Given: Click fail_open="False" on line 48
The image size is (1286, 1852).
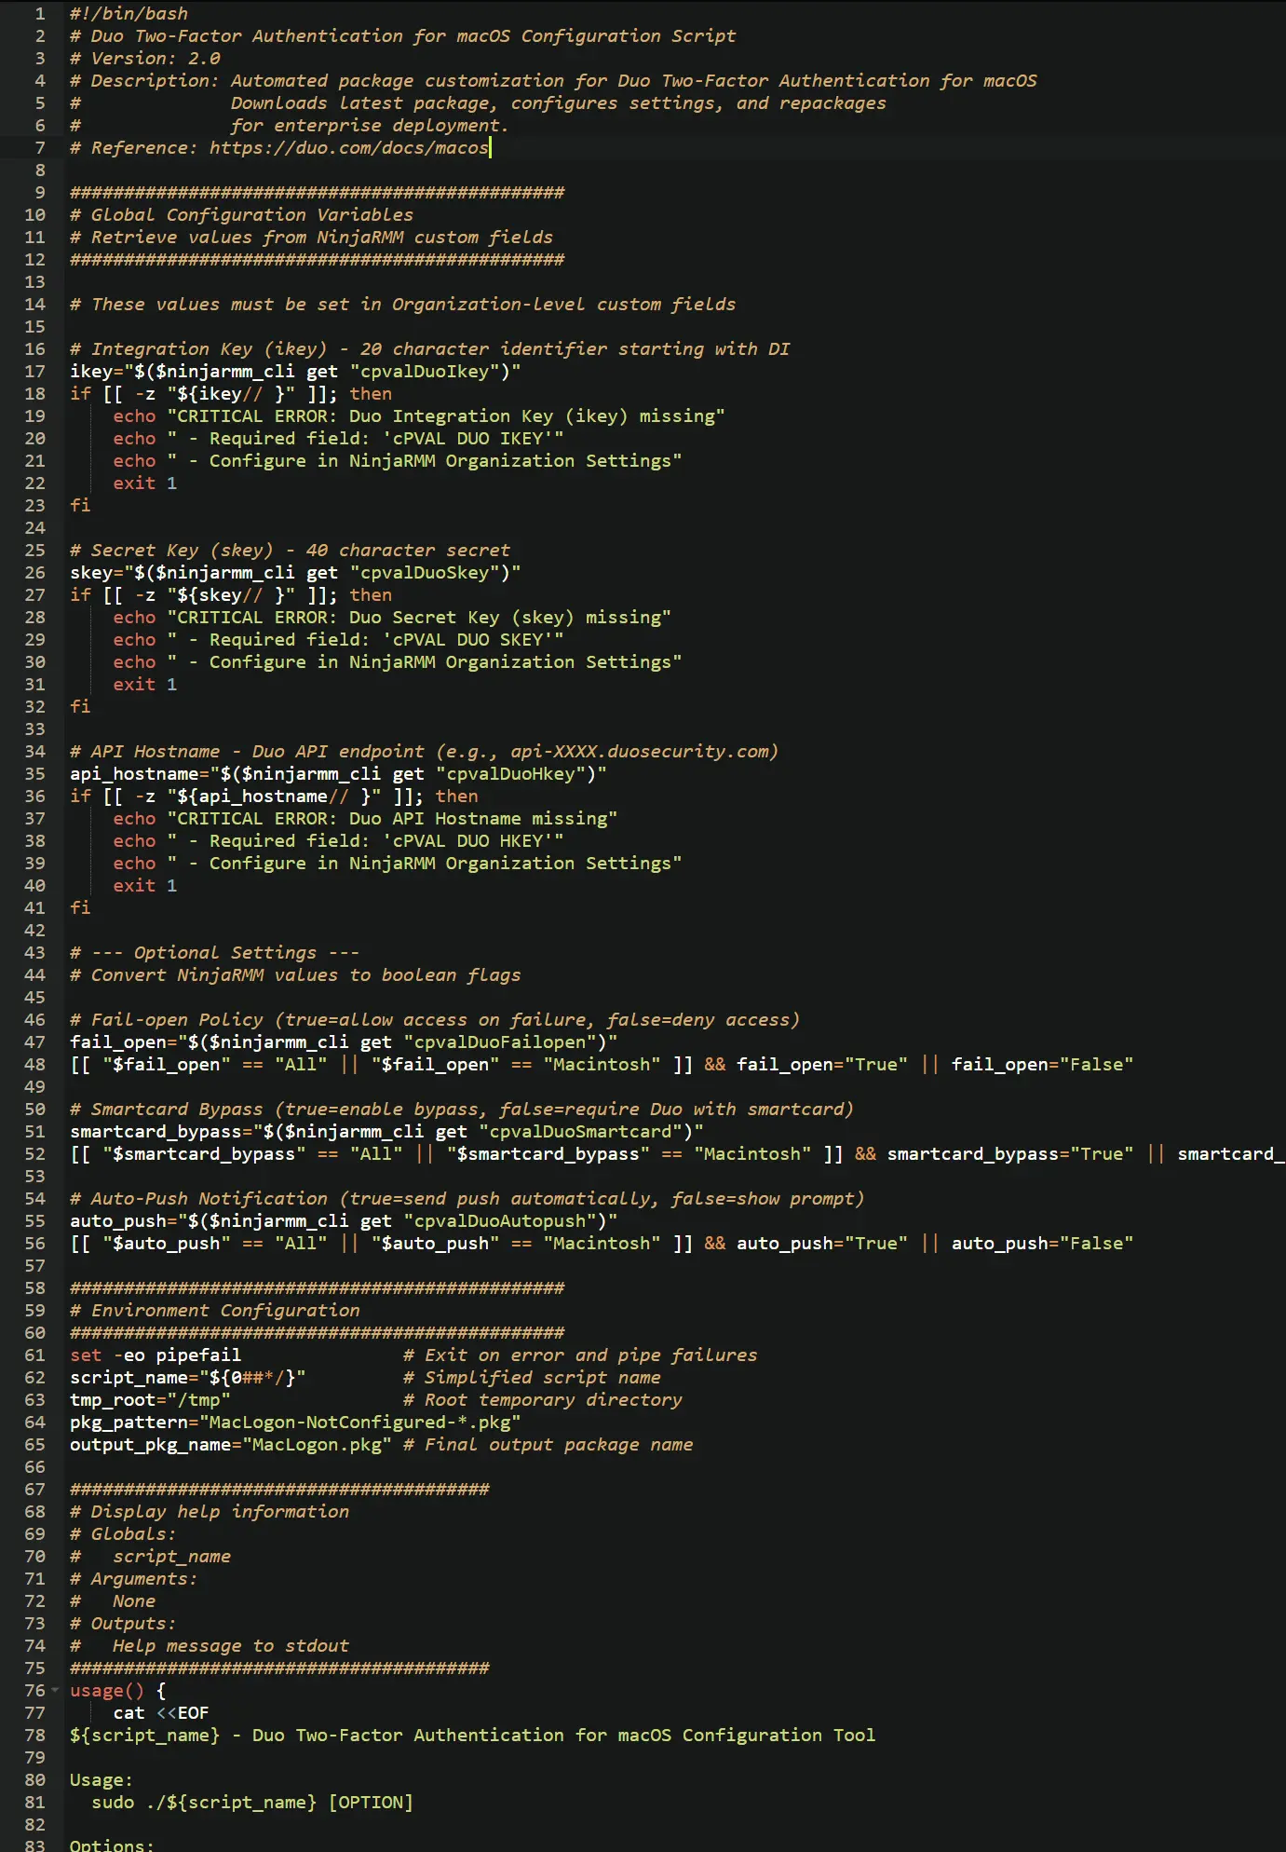Looking at the screenshot, I should pos(1043,1064).
